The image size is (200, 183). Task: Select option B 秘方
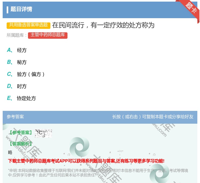click(22, 62)
